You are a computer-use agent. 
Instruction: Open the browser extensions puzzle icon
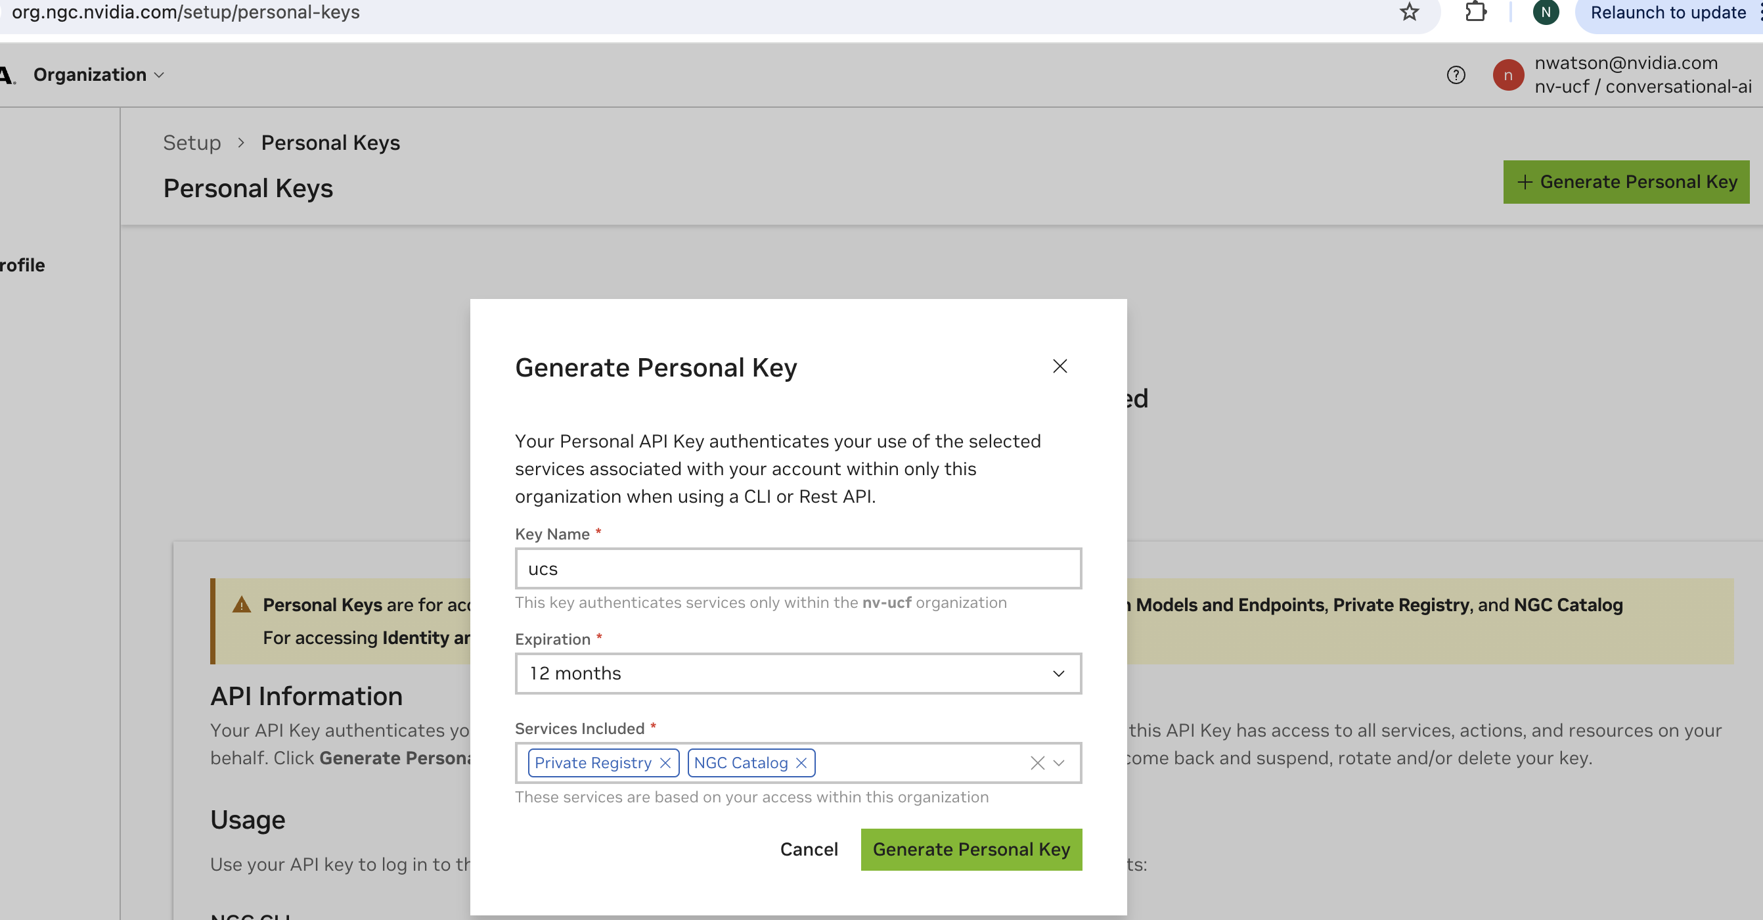coord(1475,12)
